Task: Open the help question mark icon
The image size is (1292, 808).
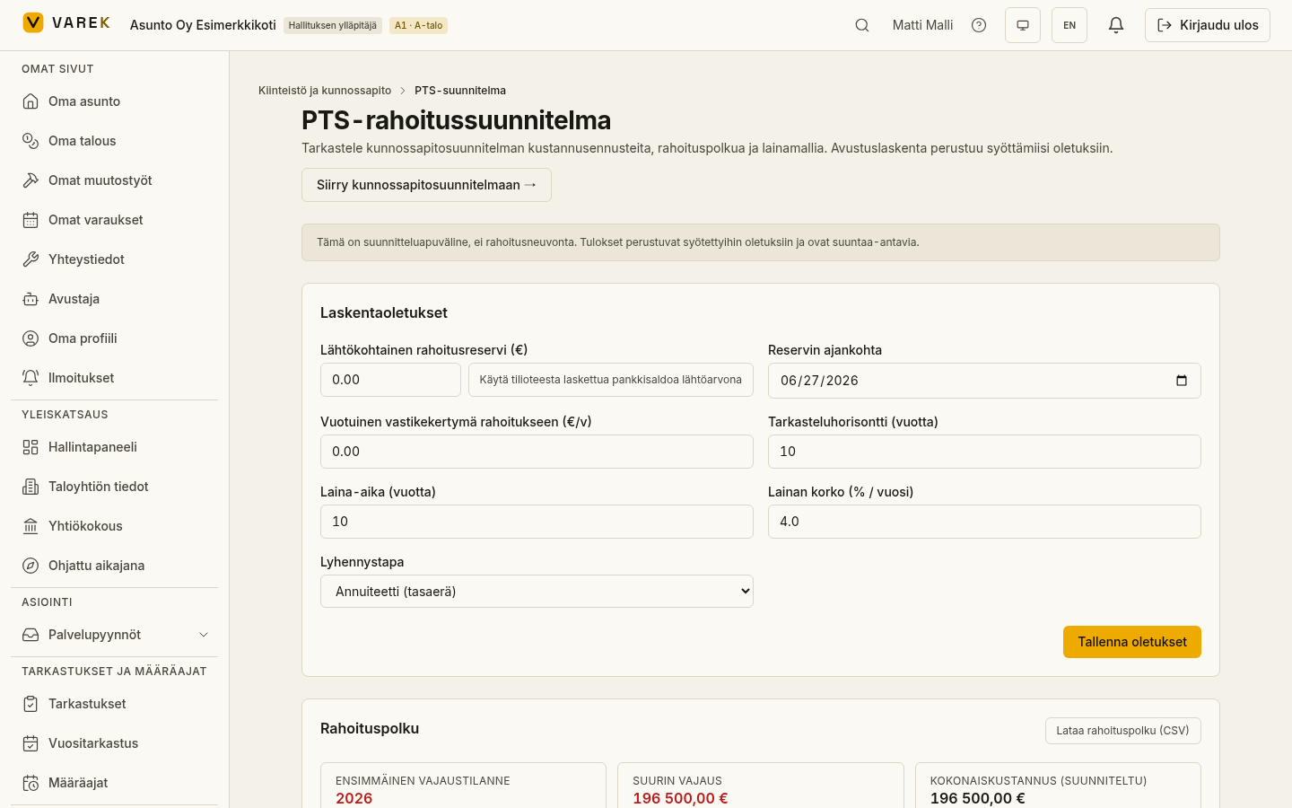Action: click(x=979, y=25)
